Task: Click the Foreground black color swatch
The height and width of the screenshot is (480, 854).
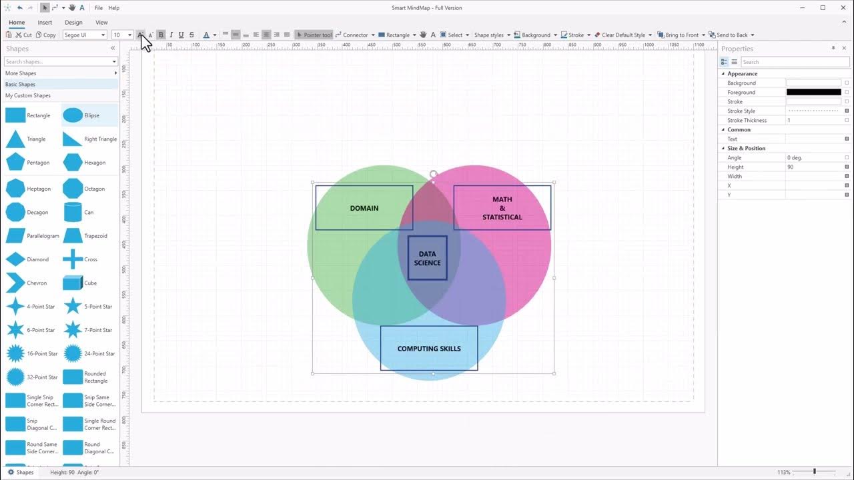Action: point(813,92)
